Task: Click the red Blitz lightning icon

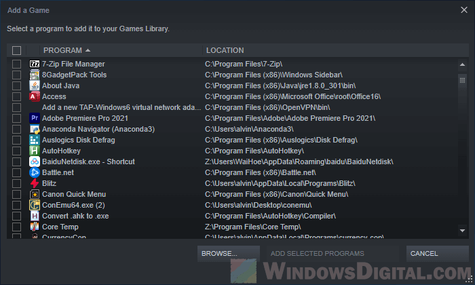Action: [x=35, y=183]
